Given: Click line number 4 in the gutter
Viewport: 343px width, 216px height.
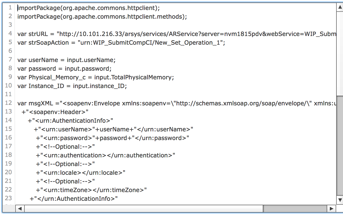Looking at the screenshot, I should [x=10, y=34].
